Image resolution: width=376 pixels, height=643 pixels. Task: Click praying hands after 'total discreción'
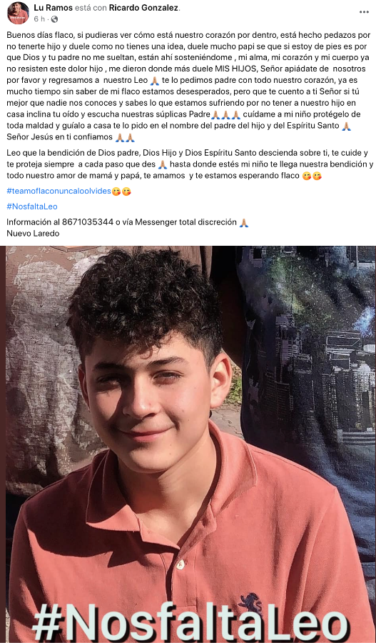244,222
